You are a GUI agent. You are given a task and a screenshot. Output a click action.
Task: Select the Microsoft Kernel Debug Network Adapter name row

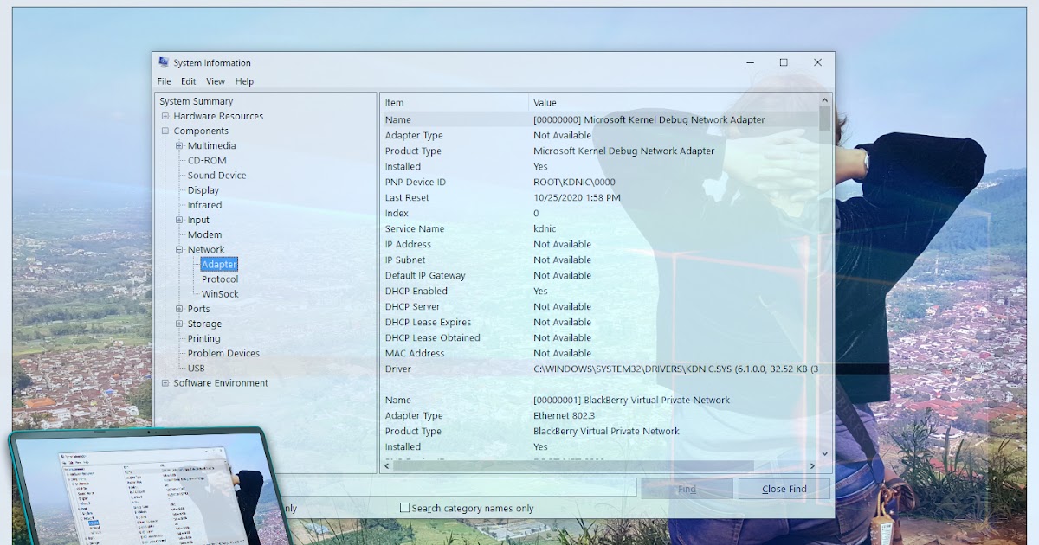tap(599, 119)
